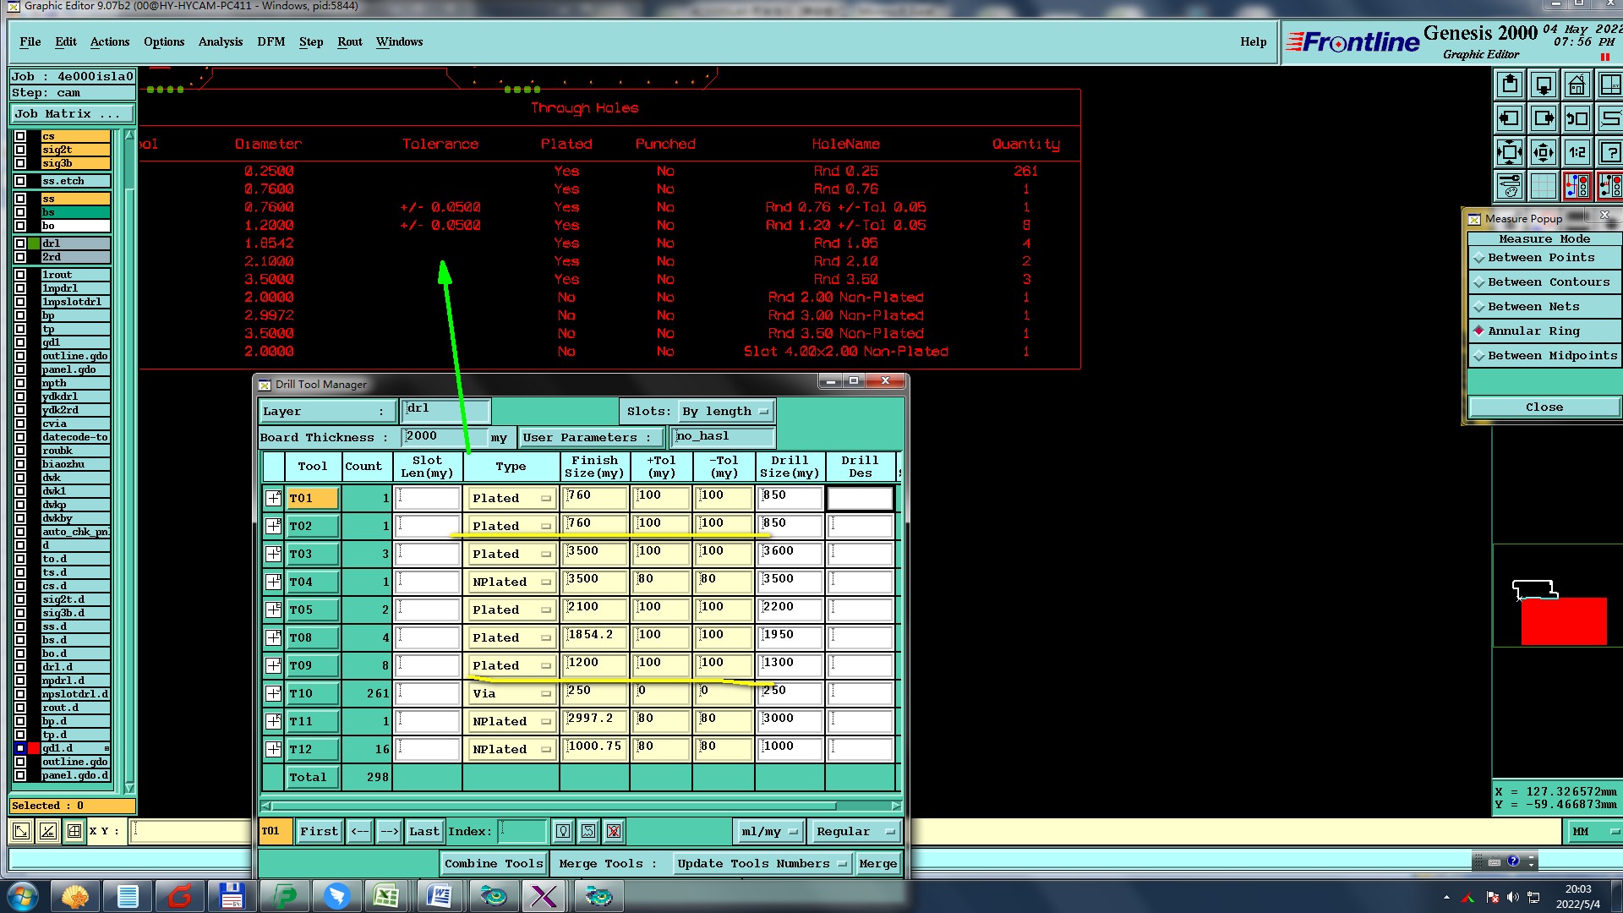Click the Last tool navigation button

click(x=424, y=832)
